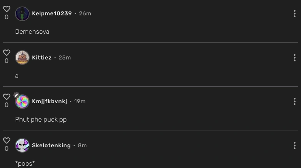Image resolution: width=301 pixels, height=168 pixels.
Task: Open options menu for Kelpme10239's comment
Action: tap(294, 14)
